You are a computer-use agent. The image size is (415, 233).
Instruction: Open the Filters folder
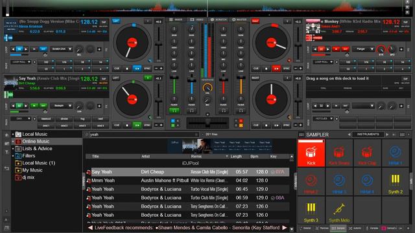tap(29, 155)
